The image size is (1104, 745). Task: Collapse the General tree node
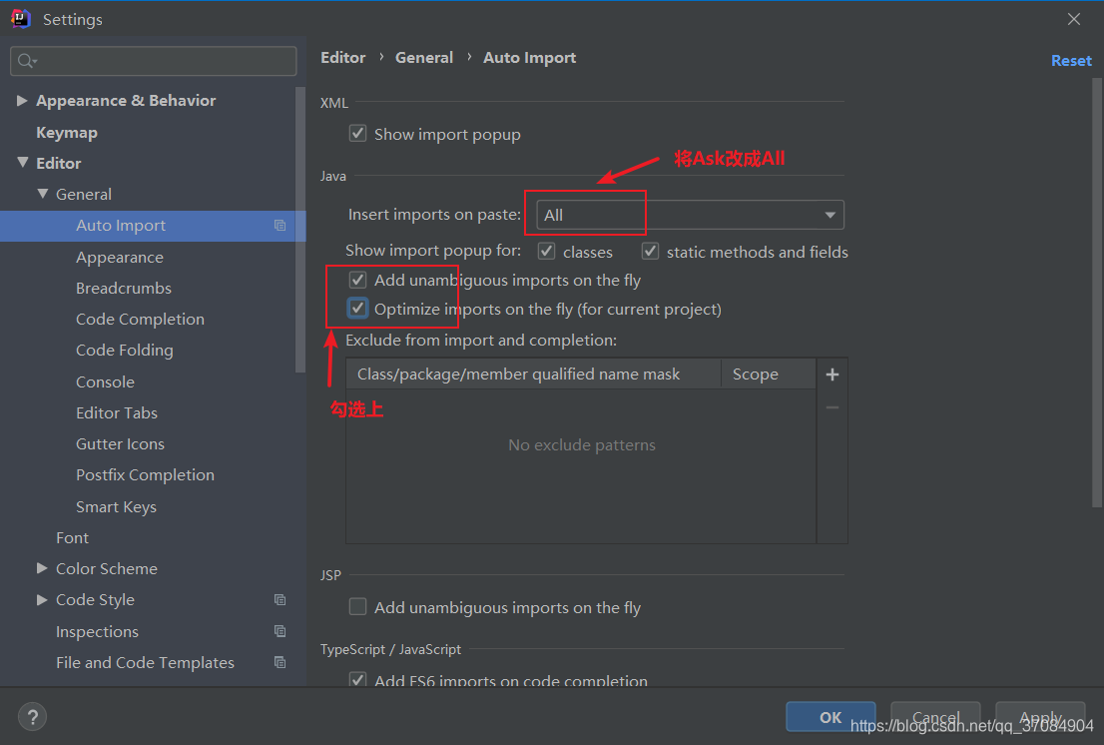pyautogui.click(x=42, y=194)
